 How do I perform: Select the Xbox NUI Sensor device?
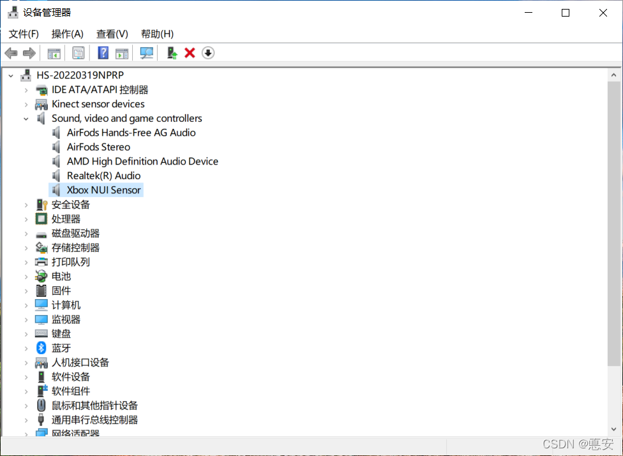tap(103, 190)
